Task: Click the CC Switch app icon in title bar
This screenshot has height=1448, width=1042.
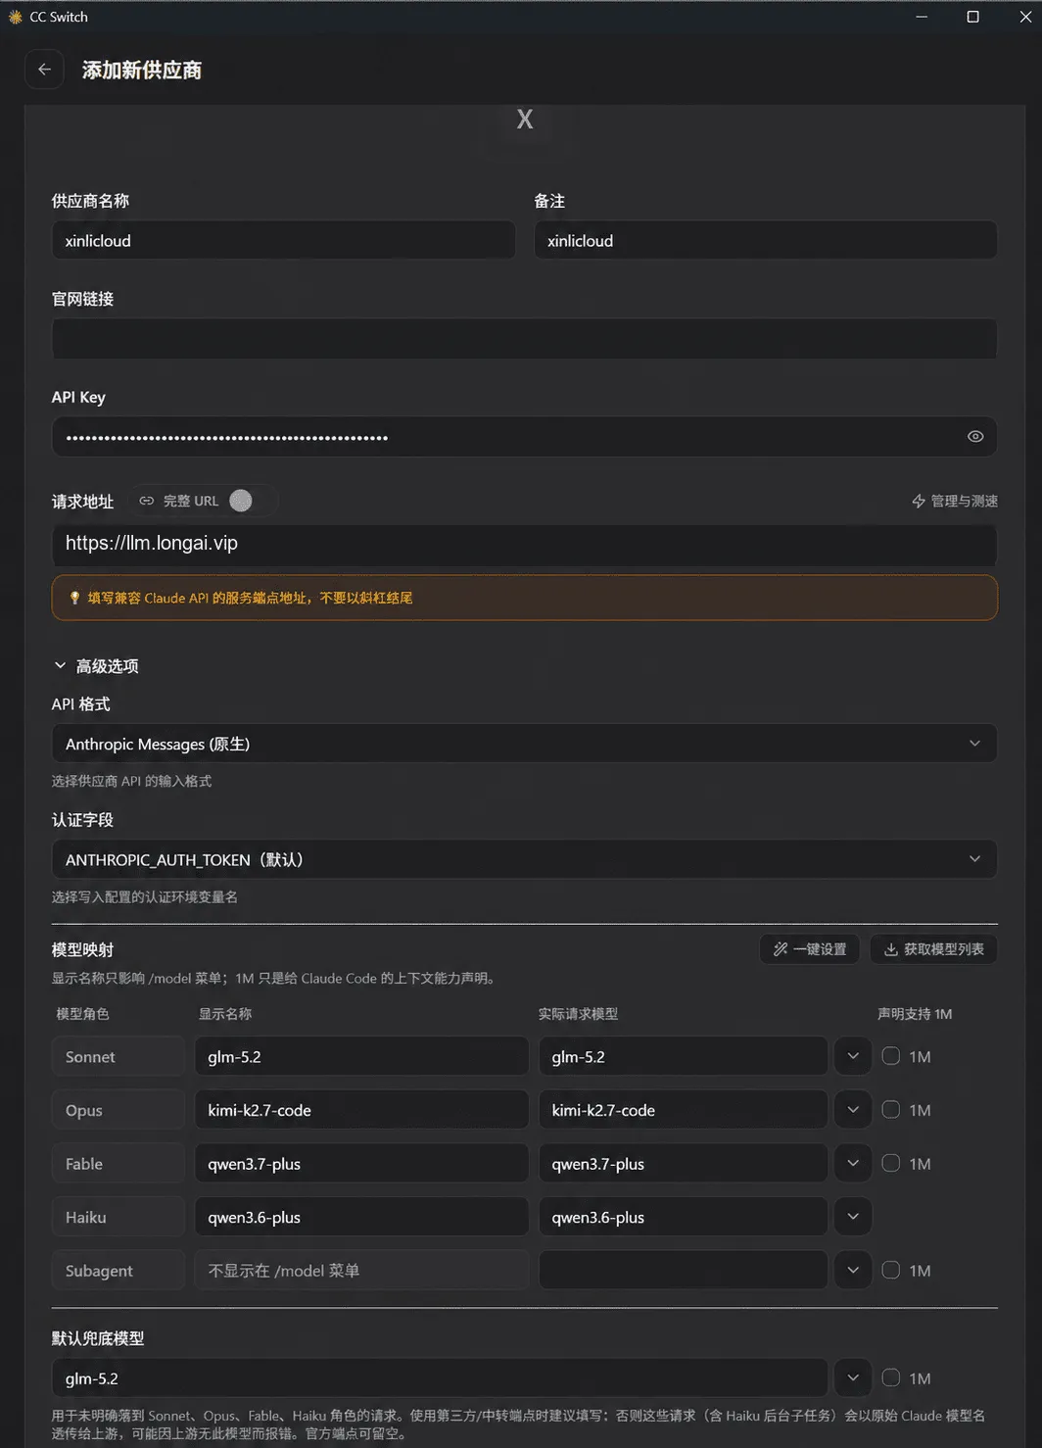Action: tap(15, 17)
